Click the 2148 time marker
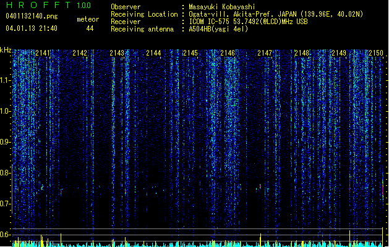 (x=302, y=53)
